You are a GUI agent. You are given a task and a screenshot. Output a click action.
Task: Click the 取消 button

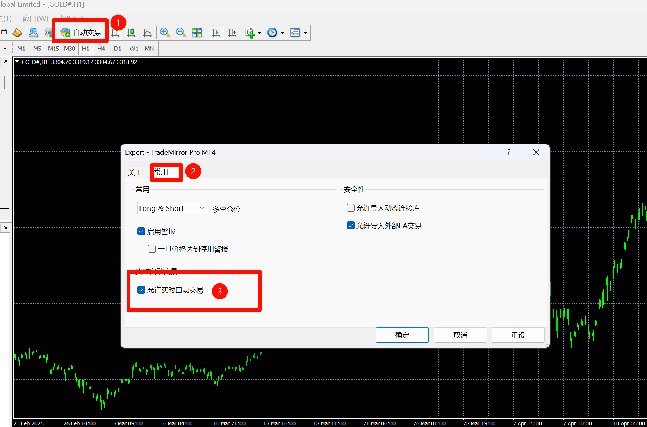[460, 335]
